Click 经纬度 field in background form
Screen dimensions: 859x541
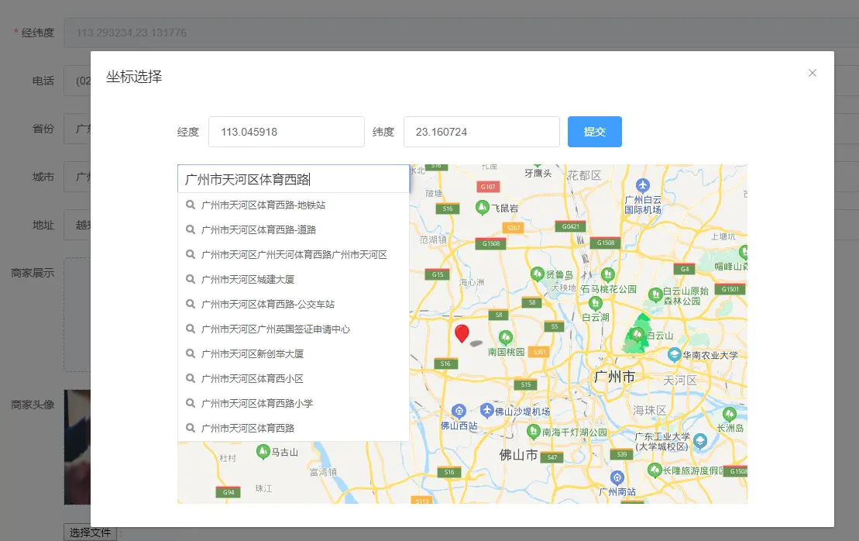click(461, 33)
